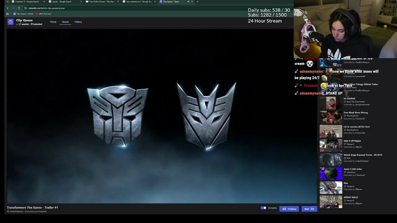The image size is (397, 223).
Task: Click the Clip Queue purple TV logo
Action: (11, 22)
